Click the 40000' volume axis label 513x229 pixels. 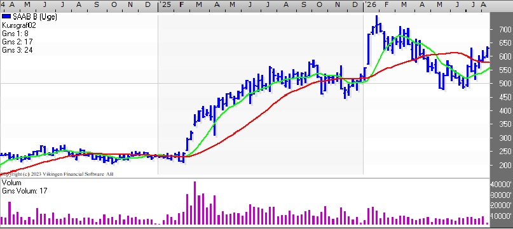pos(501,184)
